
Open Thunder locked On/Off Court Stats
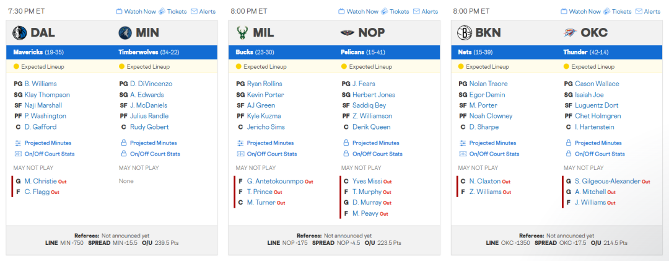pyautogui.click(x=600, y=154)
